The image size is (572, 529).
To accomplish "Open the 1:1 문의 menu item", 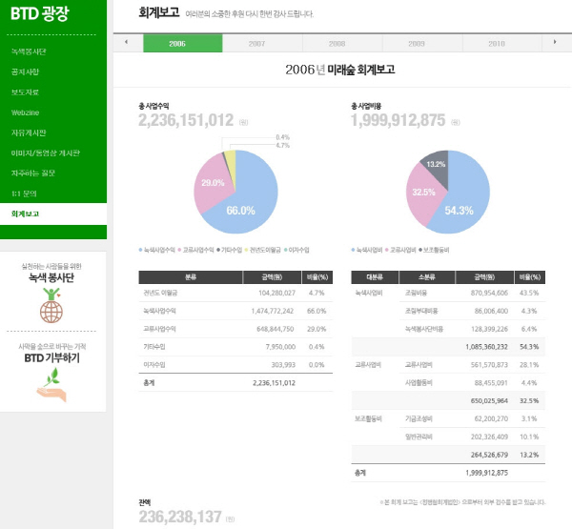I will coord(24,193).
